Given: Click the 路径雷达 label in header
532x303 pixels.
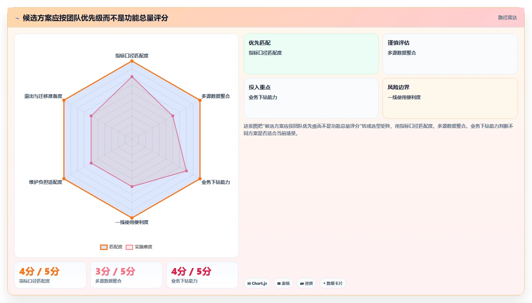Looking at the screenshot, I should pyautogui.click(x=507, y=17).
